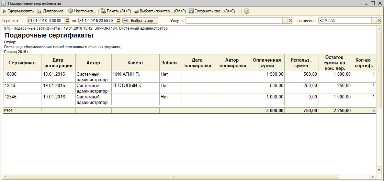Screen dimensions: 384x181
Task: Select certificate cell 12345
Action: 22,88
